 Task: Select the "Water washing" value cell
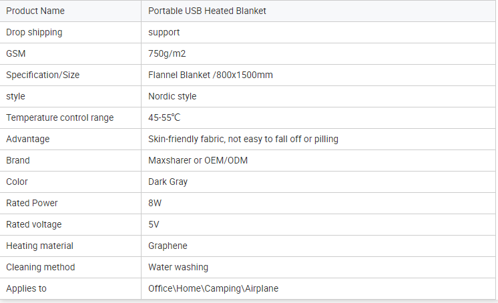(178, 267)
